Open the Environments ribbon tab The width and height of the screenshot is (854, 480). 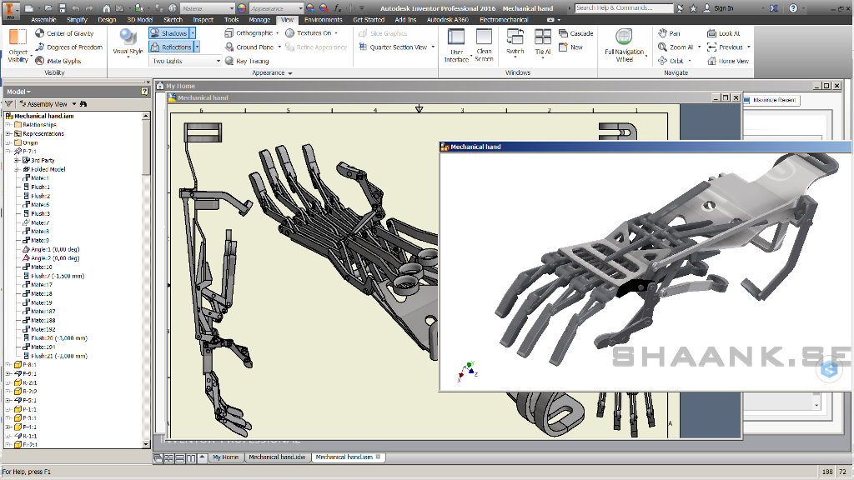[x=324, y=20]
